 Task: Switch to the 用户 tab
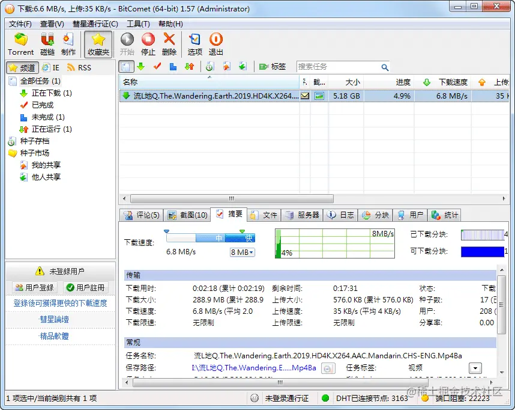[410, 215]
